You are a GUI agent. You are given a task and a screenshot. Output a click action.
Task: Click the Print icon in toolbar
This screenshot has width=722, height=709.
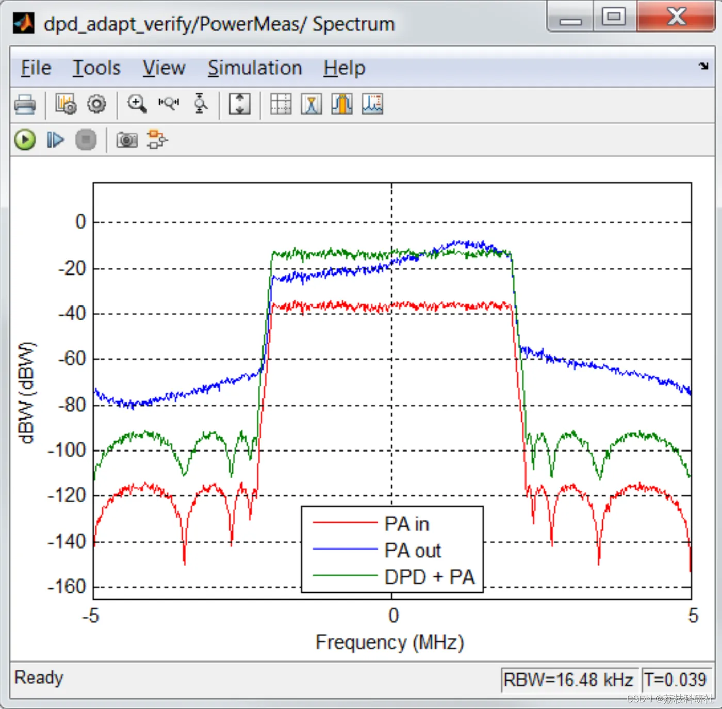click(x=25, y=105)
